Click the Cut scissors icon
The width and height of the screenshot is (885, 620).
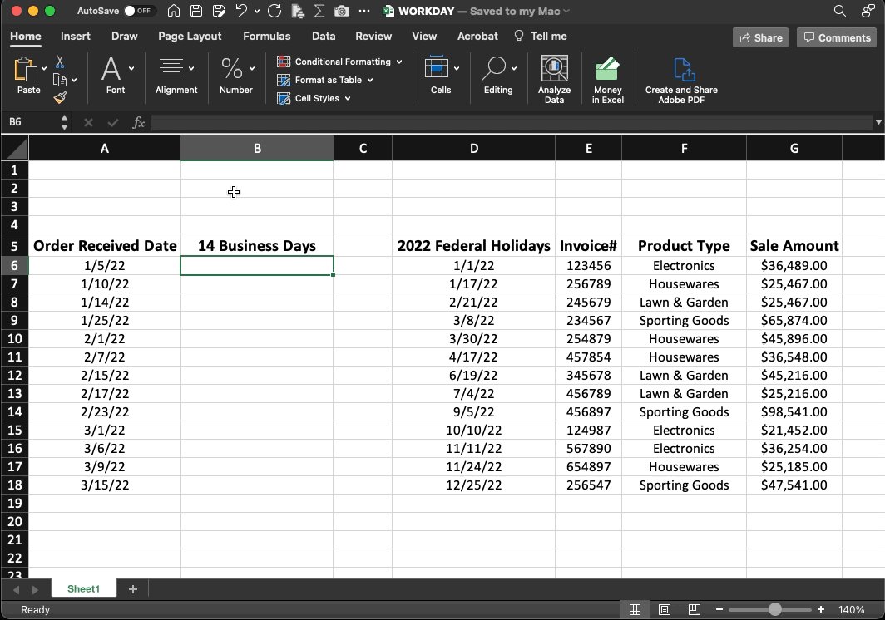[x=59, y=62]
